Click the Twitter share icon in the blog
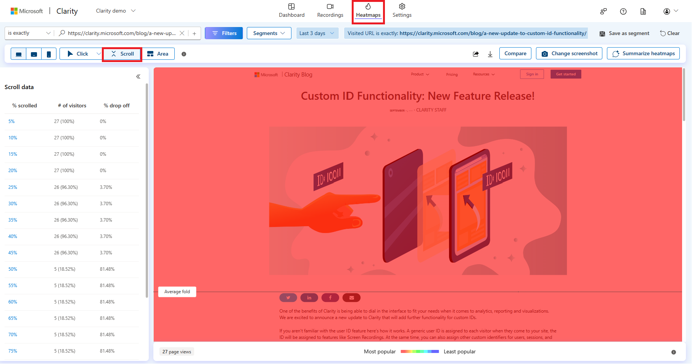The width and height of the screenshot is (692, 364). 288,298
